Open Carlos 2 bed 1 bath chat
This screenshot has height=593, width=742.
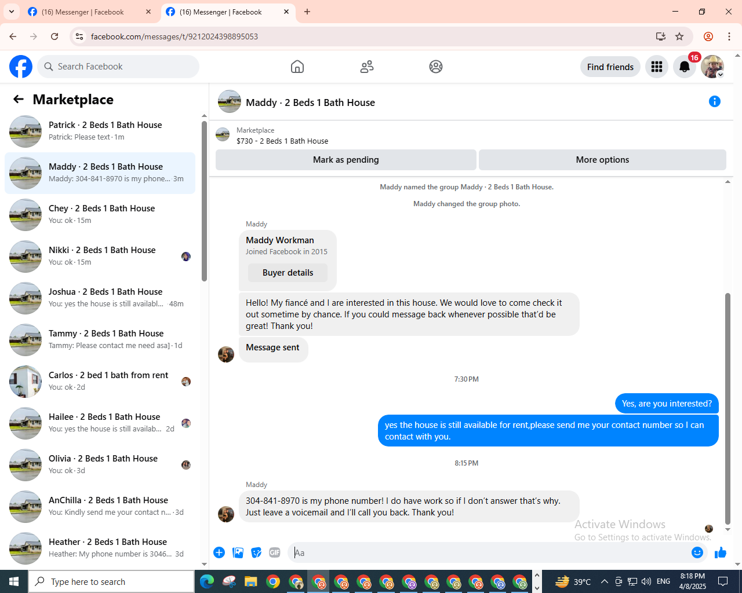click(x=100, y=381)
